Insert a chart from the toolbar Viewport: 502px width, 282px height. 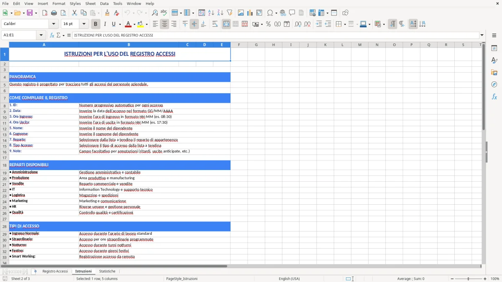tap(249, 12)
